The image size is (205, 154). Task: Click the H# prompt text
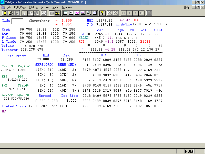pyautogui.click(x=4, y=111)
